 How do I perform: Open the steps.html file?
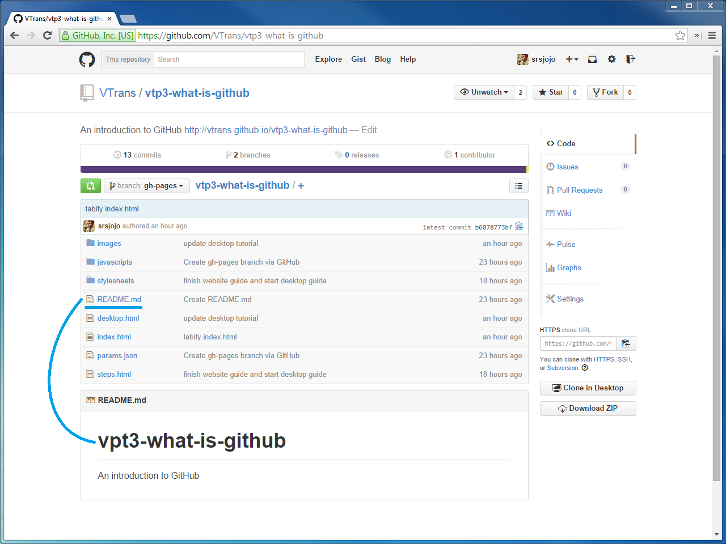click(x=114, y=374)
